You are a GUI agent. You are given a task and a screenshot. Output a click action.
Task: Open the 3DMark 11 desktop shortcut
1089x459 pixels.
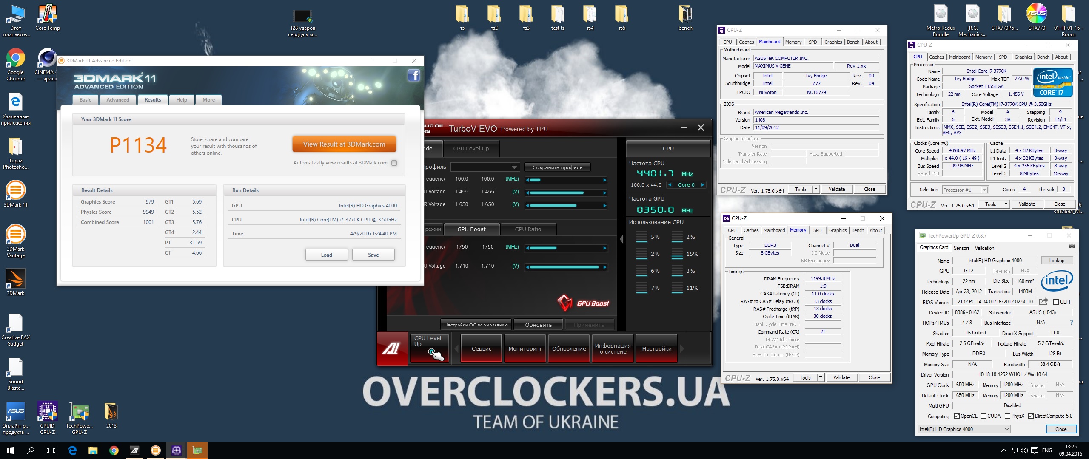point(15,194)
